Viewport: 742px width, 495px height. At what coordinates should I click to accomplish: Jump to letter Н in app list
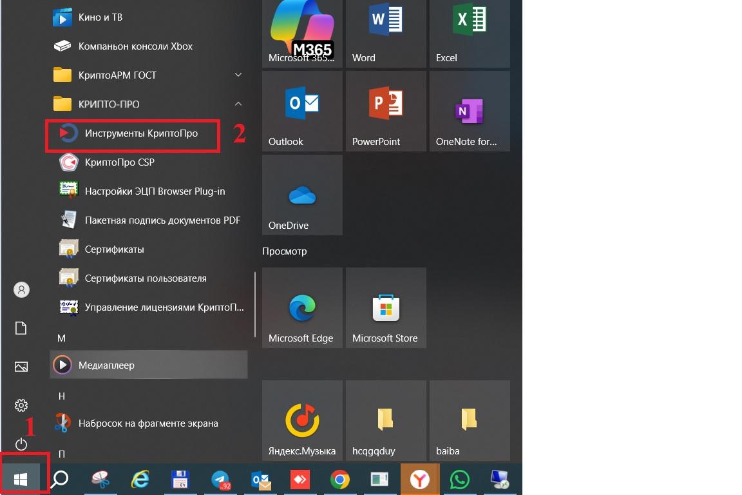tap(62, 396)
